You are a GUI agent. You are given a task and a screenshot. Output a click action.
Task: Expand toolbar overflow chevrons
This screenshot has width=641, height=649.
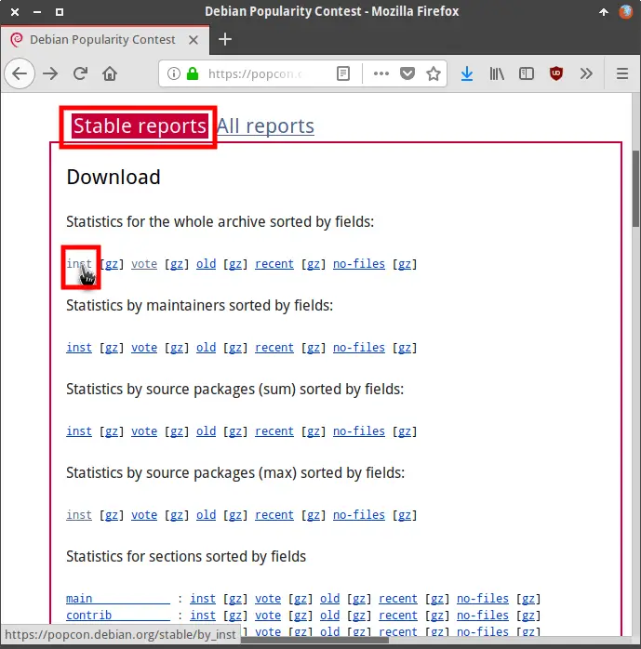point(586,74)
